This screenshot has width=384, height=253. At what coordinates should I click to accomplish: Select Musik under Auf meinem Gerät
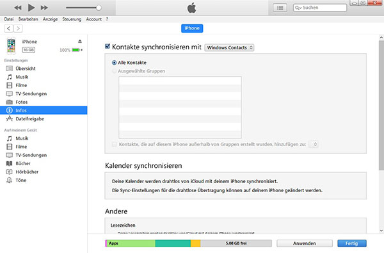point(44,138)
